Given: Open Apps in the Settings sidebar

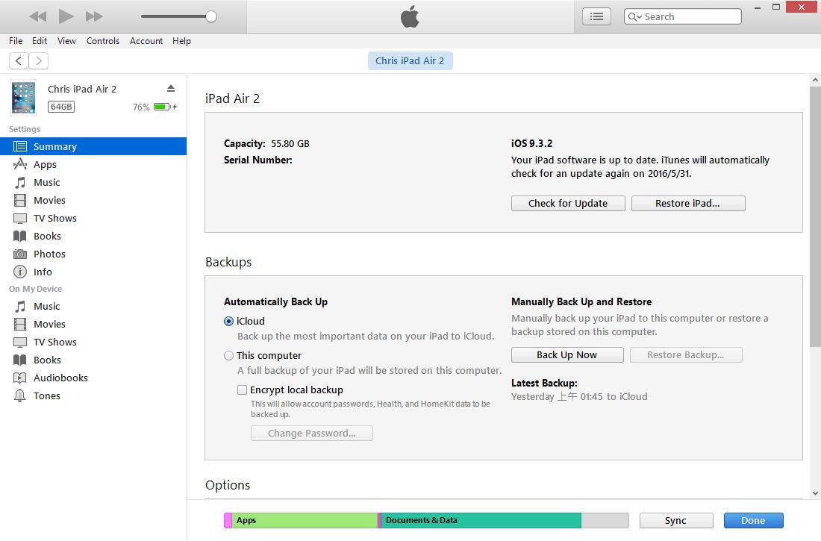Looking at the screenshot, I should [x=45, y=164].
